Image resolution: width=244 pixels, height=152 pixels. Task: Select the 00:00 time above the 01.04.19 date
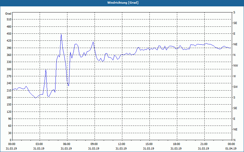click(x=231, y=144)
